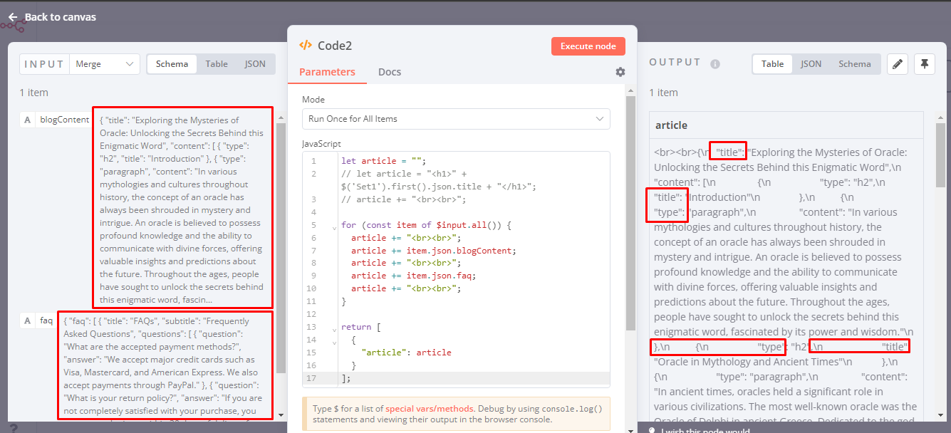Open special vars/methods link
The image size is (951, 433).
click(x=429, y=409)
